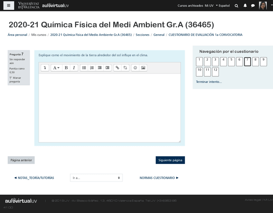Open the messages speech bubble icon

click(x=253, y=5)
